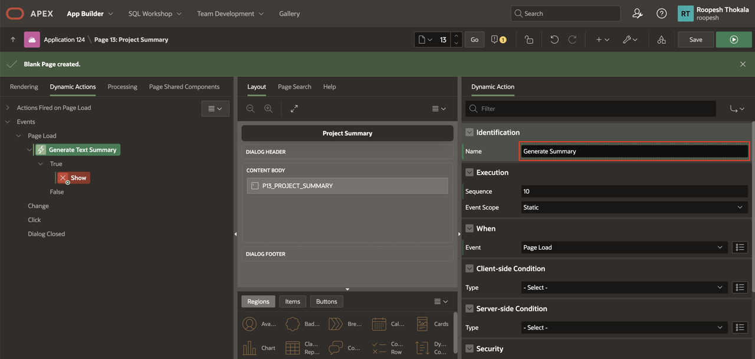Switch to the Processing tab
755x359 pixels.
tap(122, 87)
